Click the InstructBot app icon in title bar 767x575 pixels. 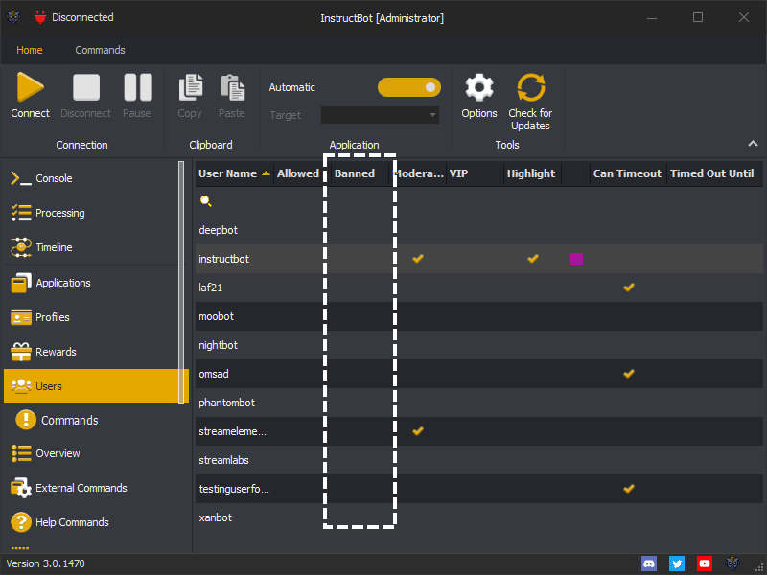[x=13, y=18]
